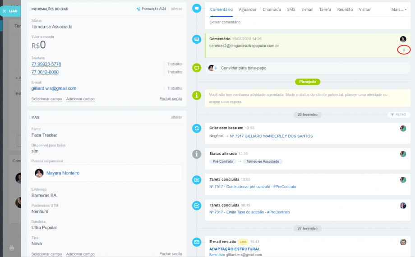Click the Deixar comentário input field
415x257 pixels.
point(307,22)
